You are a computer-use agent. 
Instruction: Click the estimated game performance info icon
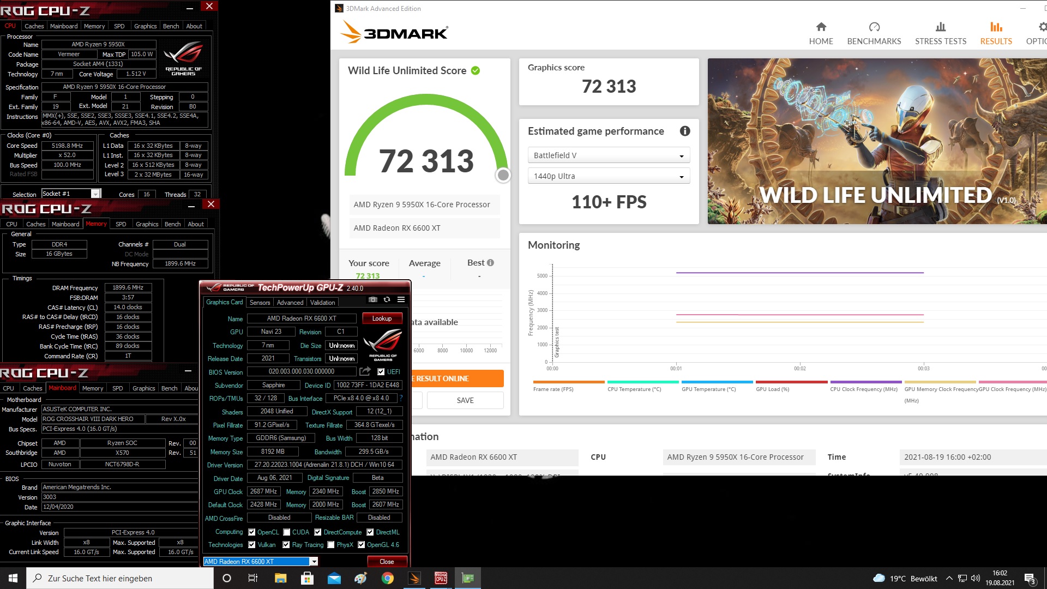coord(685,131)
